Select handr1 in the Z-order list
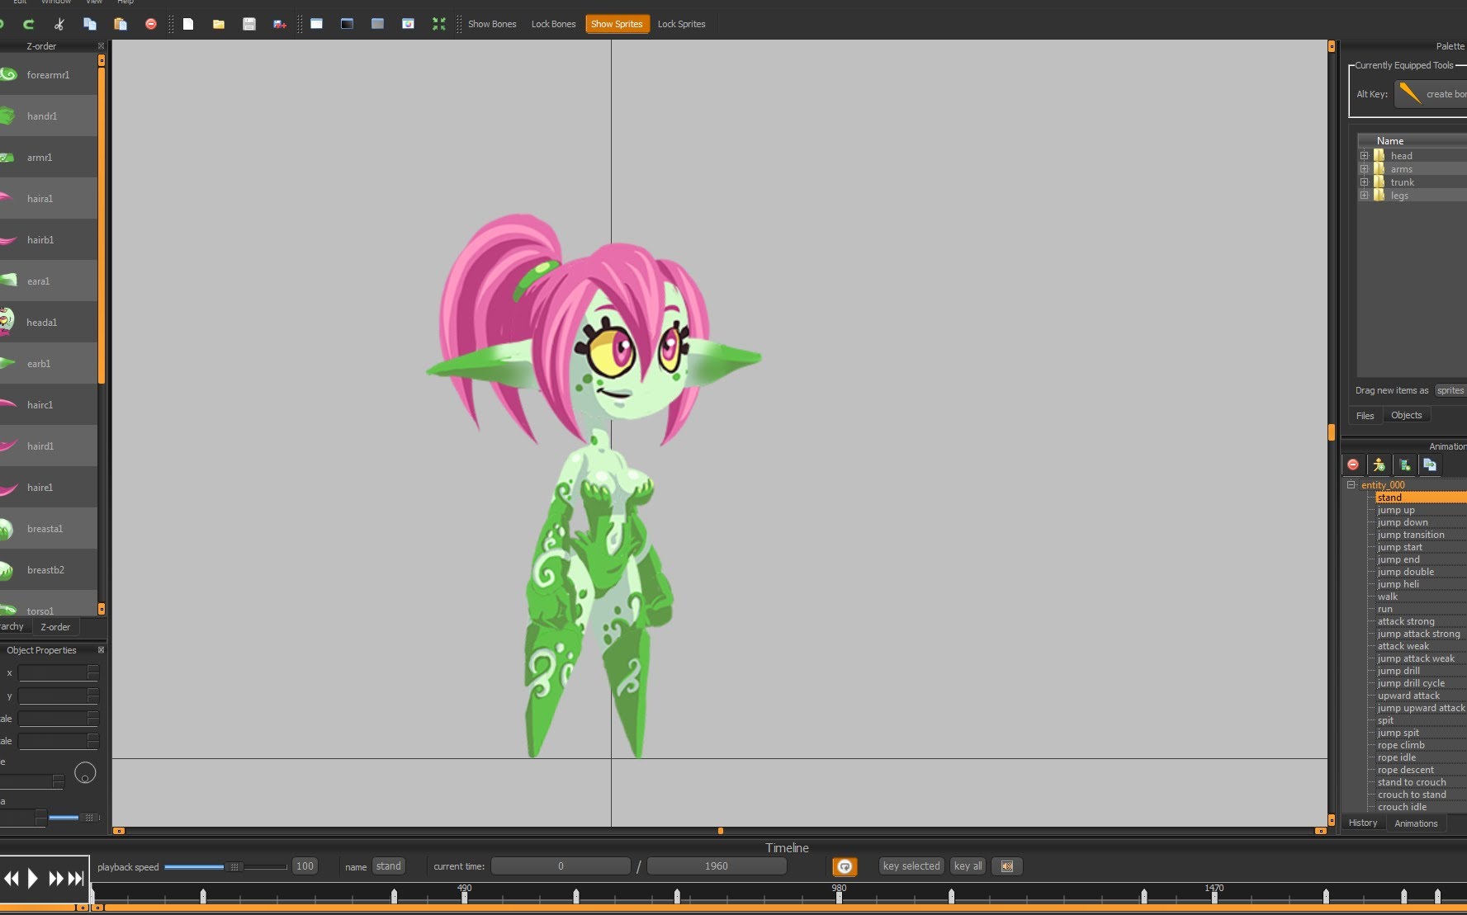 tap(49, 116)
